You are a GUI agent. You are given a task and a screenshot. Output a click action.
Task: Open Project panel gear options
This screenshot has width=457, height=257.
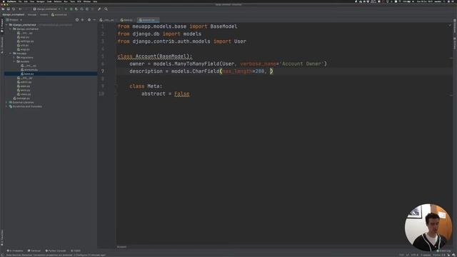[89, 20]
